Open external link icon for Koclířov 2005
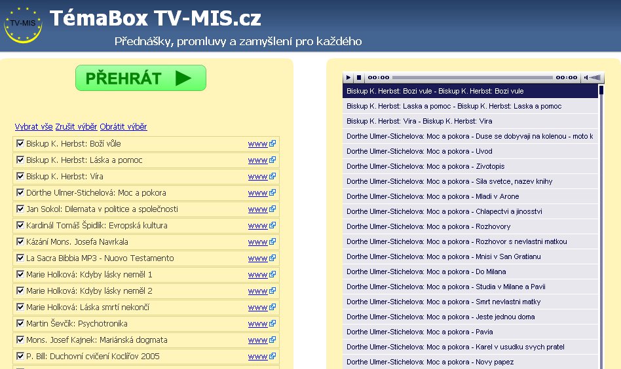The height and width of the screenshot is (369, 621). pos(273,356)
